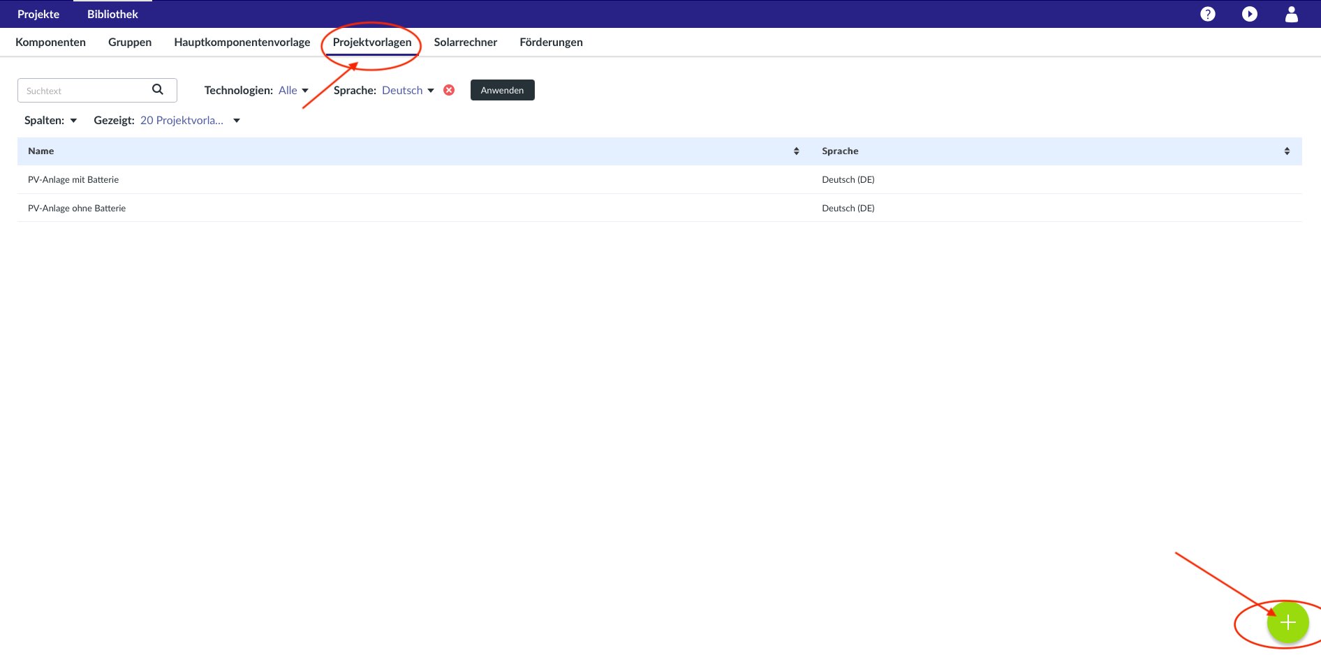Click the help question mark icon

pyautogui.click(x=1207, y=14)
